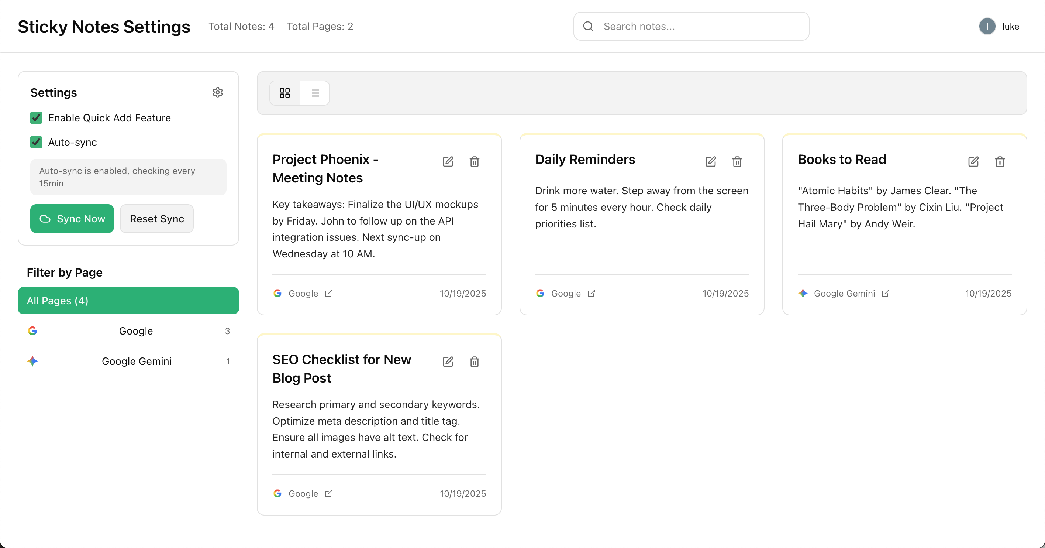The height and width of the screenshot is (548, 1045).
Task: Open the luke user profile avatar
Action: tap(987, 26)
